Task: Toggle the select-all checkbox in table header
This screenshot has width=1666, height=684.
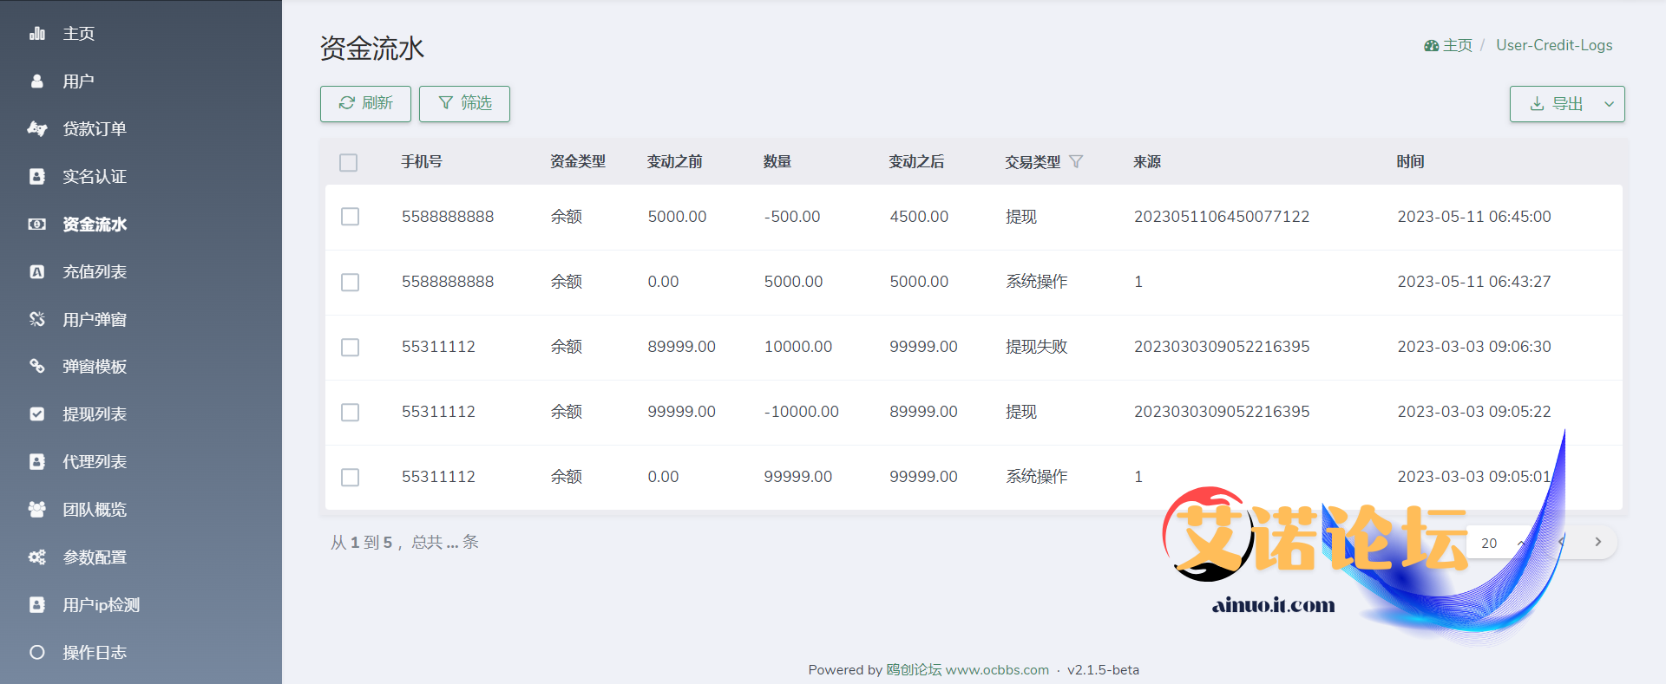Action: click(349, 163)
